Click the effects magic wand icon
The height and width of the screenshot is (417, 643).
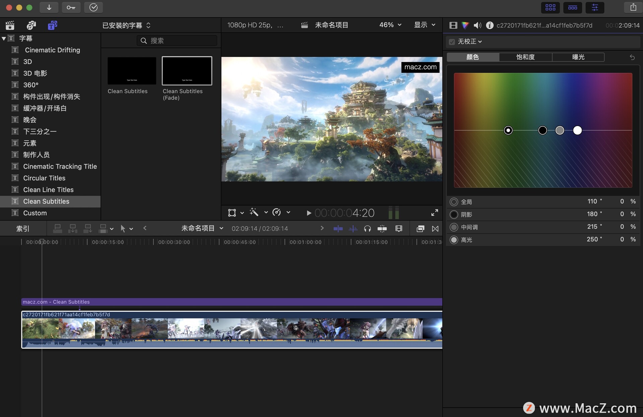pyautogui.click(x=254, y=213)
